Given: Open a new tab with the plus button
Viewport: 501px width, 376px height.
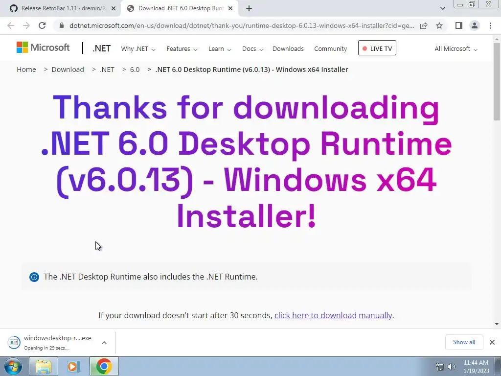Looking at the screenshot, I should [249, 8].
